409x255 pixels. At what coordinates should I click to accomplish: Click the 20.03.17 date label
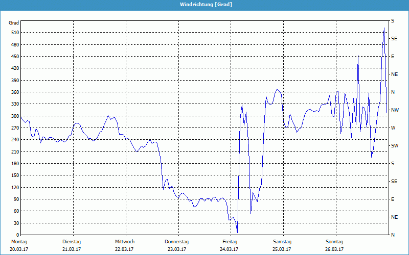coord(19,249)
